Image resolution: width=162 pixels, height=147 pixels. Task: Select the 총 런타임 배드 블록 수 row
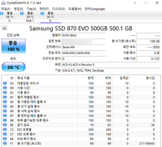click(79, 116)
